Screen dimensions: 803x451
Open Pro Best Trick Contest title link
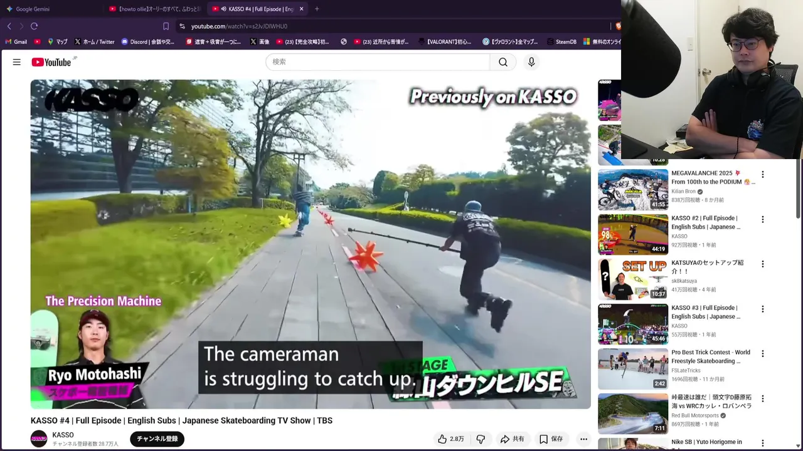click(x=711, y=356)
